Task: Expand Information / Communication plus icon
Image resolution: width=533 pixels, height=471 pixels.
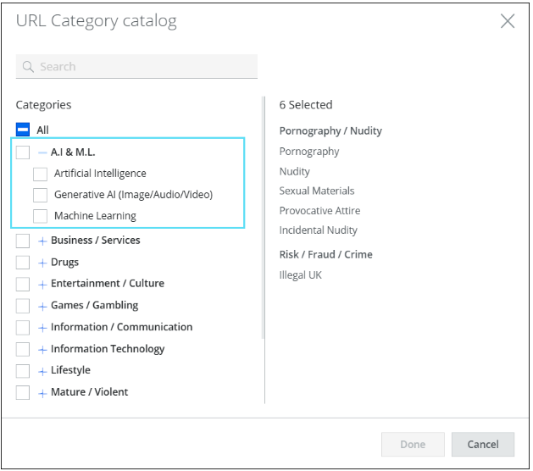Action: coord(42,328)
